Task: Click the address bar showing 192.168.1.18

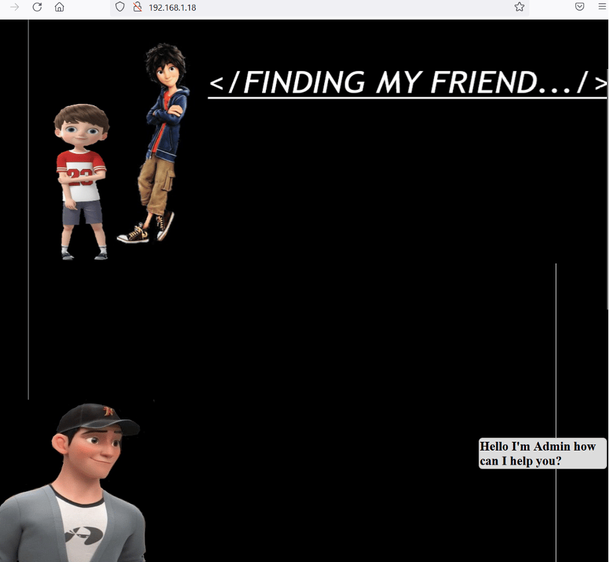Action: [304, 7]
